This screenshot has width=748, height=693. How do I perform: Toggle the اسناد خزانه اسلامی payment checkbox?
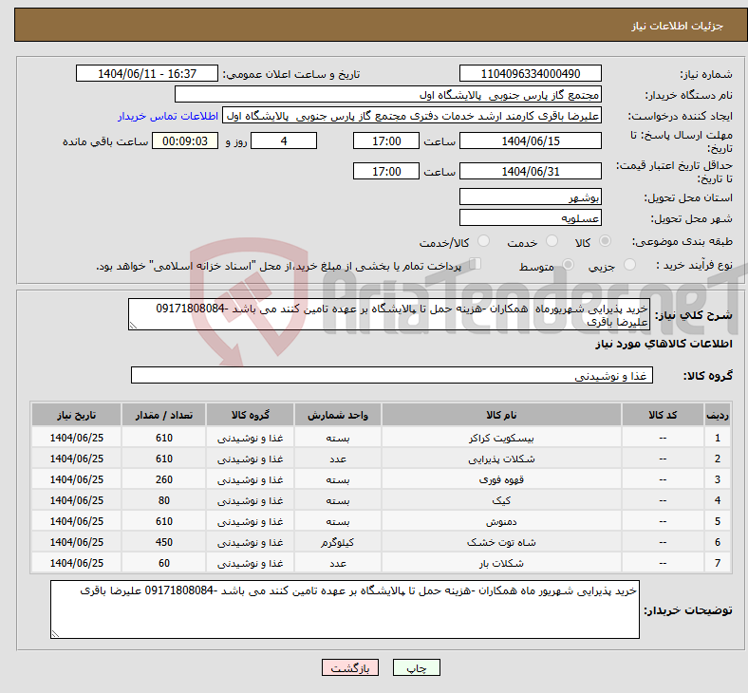point(477,266)
